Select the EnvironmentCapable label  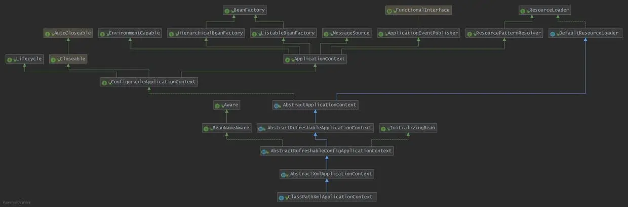coord(134,33)
